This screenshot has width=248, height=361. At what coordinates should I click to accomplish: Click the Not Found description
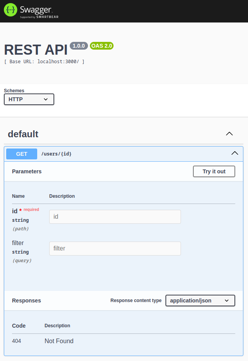pyautogui.click(x=59, y=341)
